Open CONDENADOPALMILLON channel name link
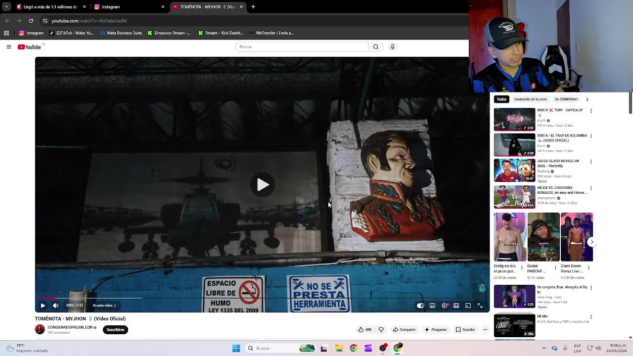 click(70, 327)
